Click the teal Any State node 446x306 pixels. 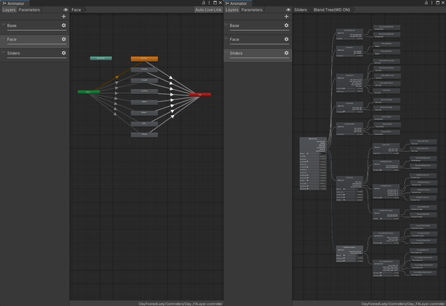pyautogui.click(x=101, y=58)
